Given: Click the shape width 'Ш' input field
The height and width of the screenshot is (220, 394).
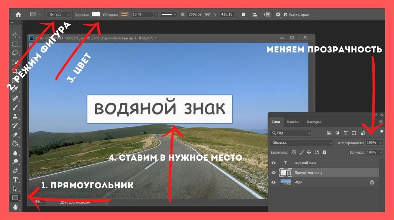Looking at the screenshot, I should (194, 15).
